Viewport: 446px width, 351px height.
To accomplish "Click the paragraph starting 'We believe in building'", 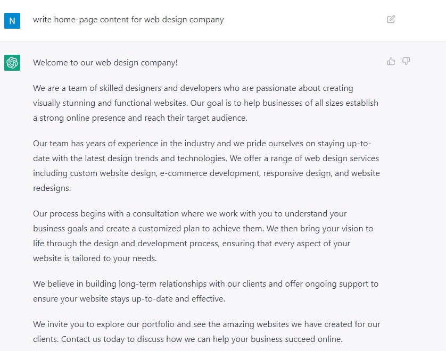I will click(x=205, y=291).
